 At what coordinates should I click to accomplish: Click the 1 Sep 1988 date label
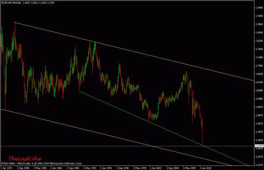click(73, 168)
